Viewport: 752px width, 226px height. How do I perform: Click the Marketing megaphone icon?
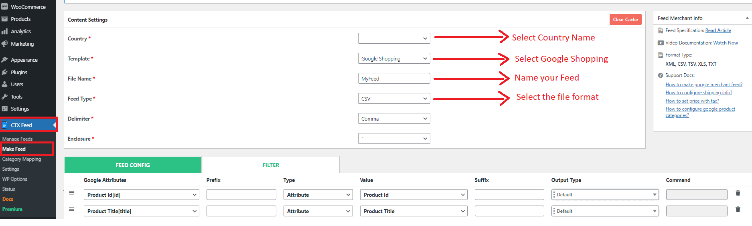point(4,44)
